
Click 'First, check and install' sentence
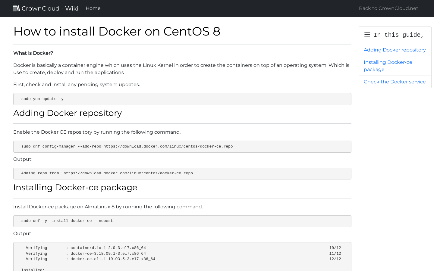click(77, 85)
